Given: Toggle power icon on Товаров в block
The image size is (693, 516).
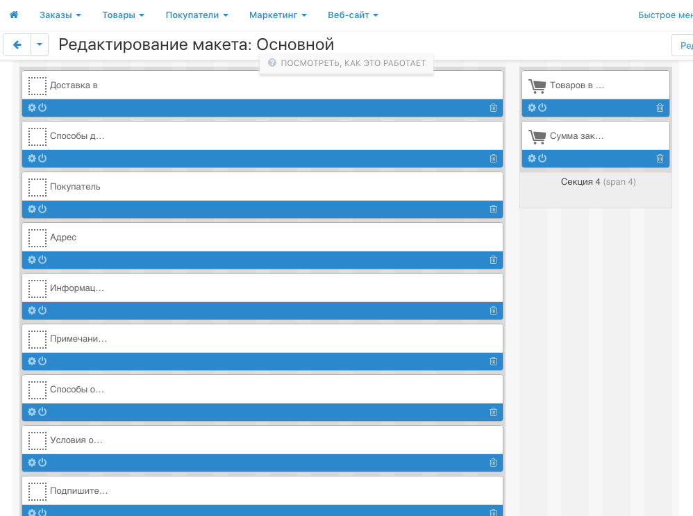Looking at the screenshot, I should coord(542,108).
